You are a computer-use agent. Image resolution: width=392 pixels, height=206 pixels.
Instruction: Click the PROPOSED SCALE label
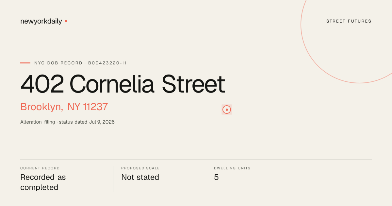[140, 168]
